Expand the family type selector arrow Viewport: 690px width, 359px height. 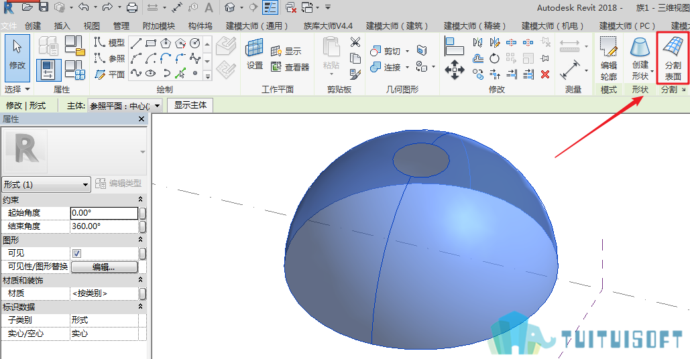[143, 152]
